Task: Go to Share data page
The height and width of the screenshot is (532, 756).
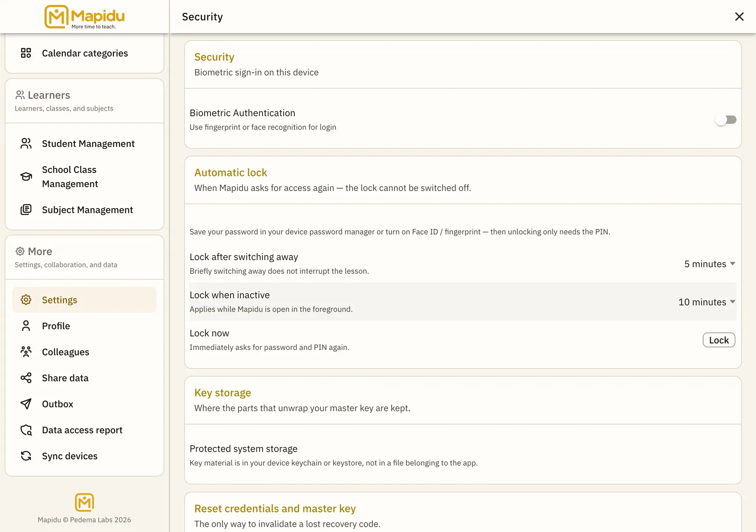Action: click(85, 378)
